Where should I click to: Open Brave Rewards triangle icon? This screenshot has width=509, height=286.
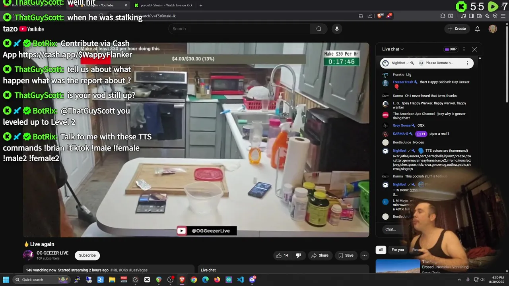[389, 16]
